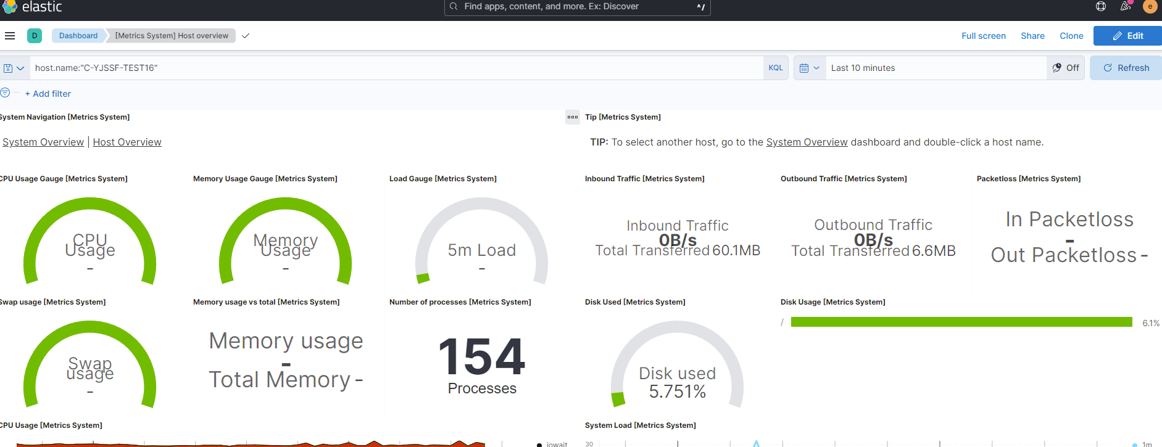This screenshot has width=1162, height=447.
Task: Clone this dashboard
Action: [1071, 36]
